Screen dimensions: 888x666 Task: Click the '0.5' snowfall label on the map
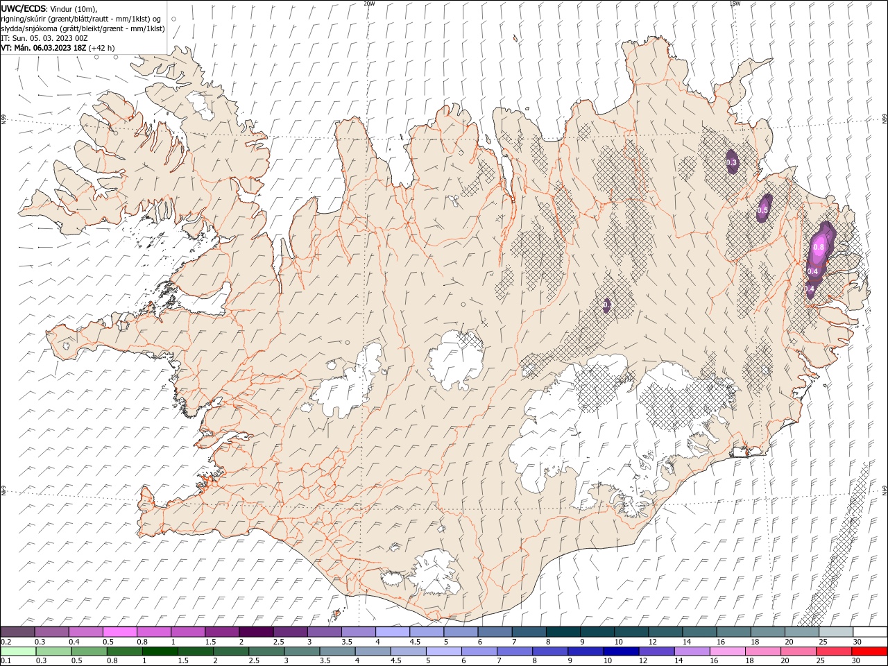click(x=763, y=210)
